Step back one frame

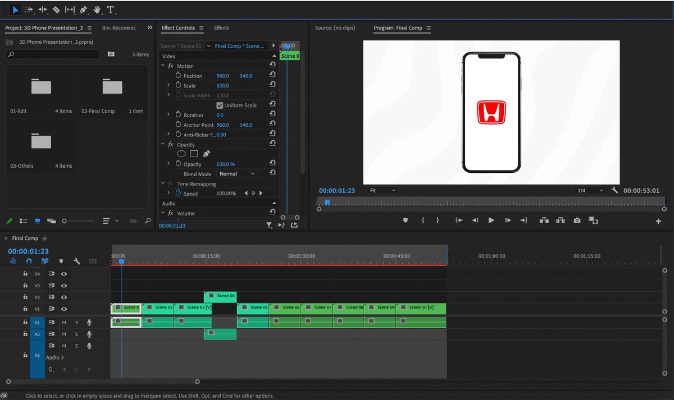(475, 220)
